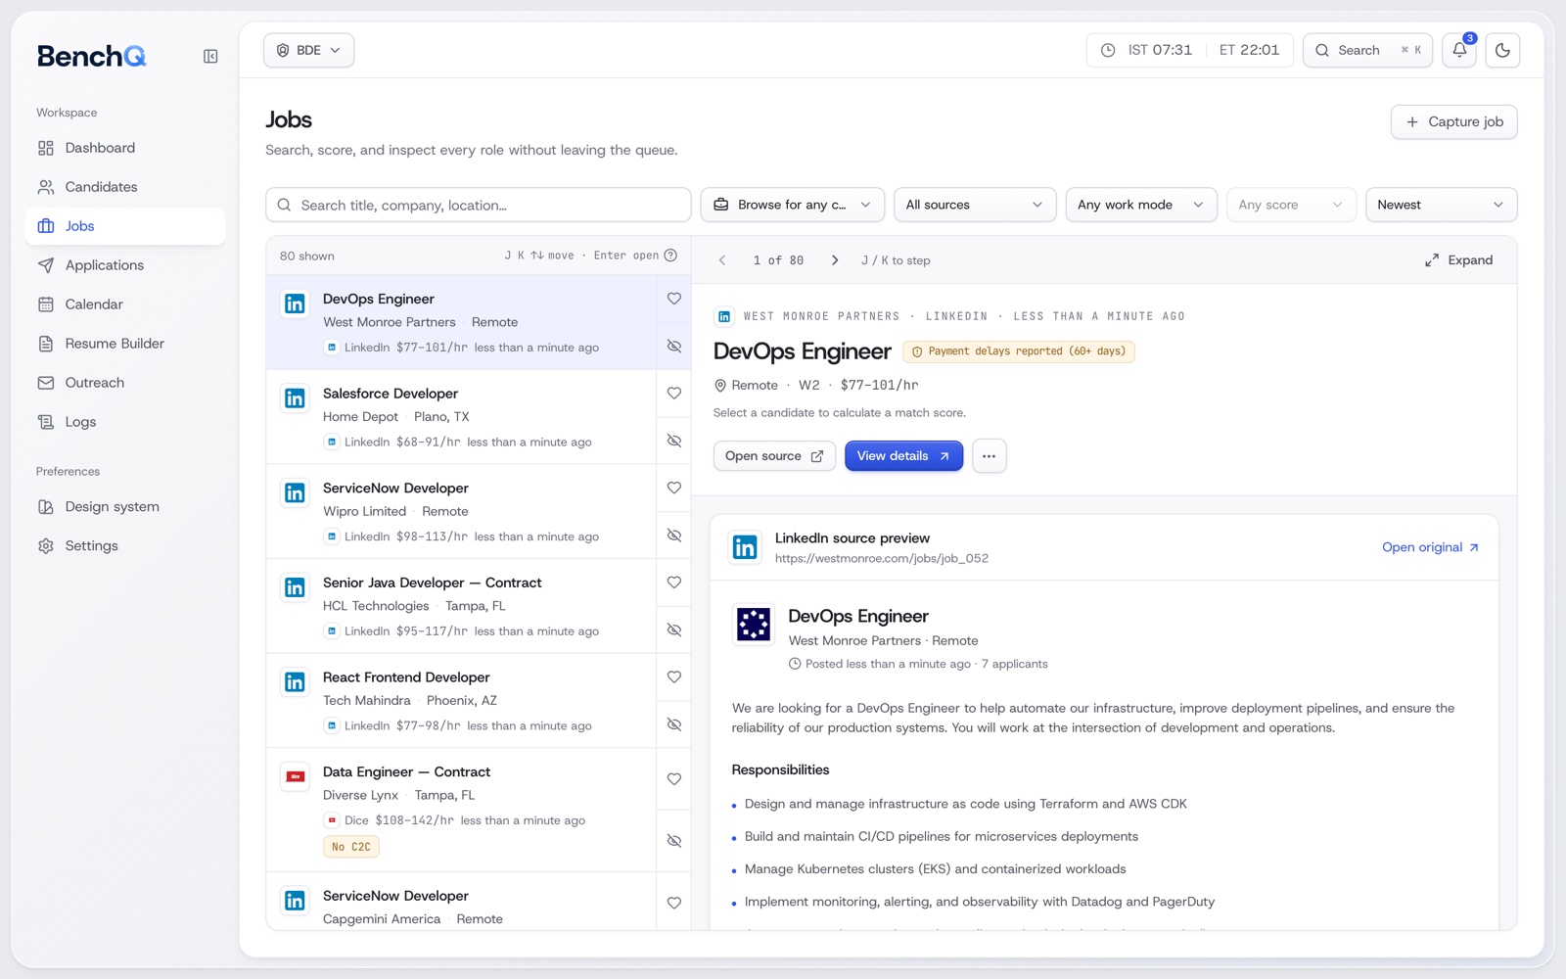Screen dimensions: 1566x979
Task: Open Calendar in sidebar
Action: click(x=125, y=304)
